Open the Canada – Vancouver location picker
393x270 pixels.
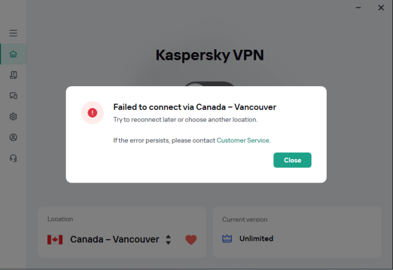[115, 240]
